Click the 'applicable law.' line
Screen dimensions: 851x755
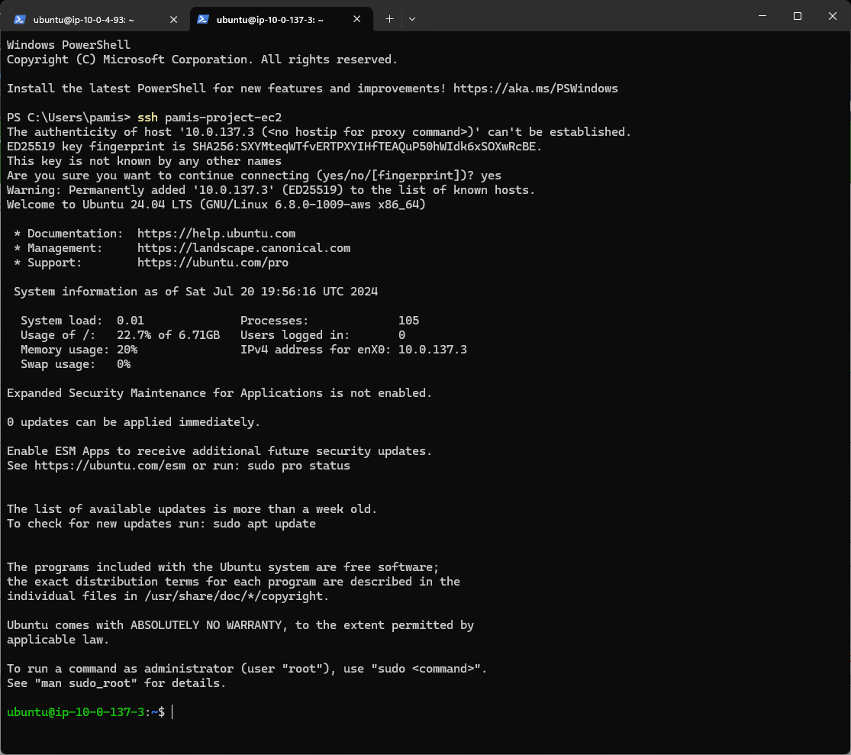click(58, 640)
